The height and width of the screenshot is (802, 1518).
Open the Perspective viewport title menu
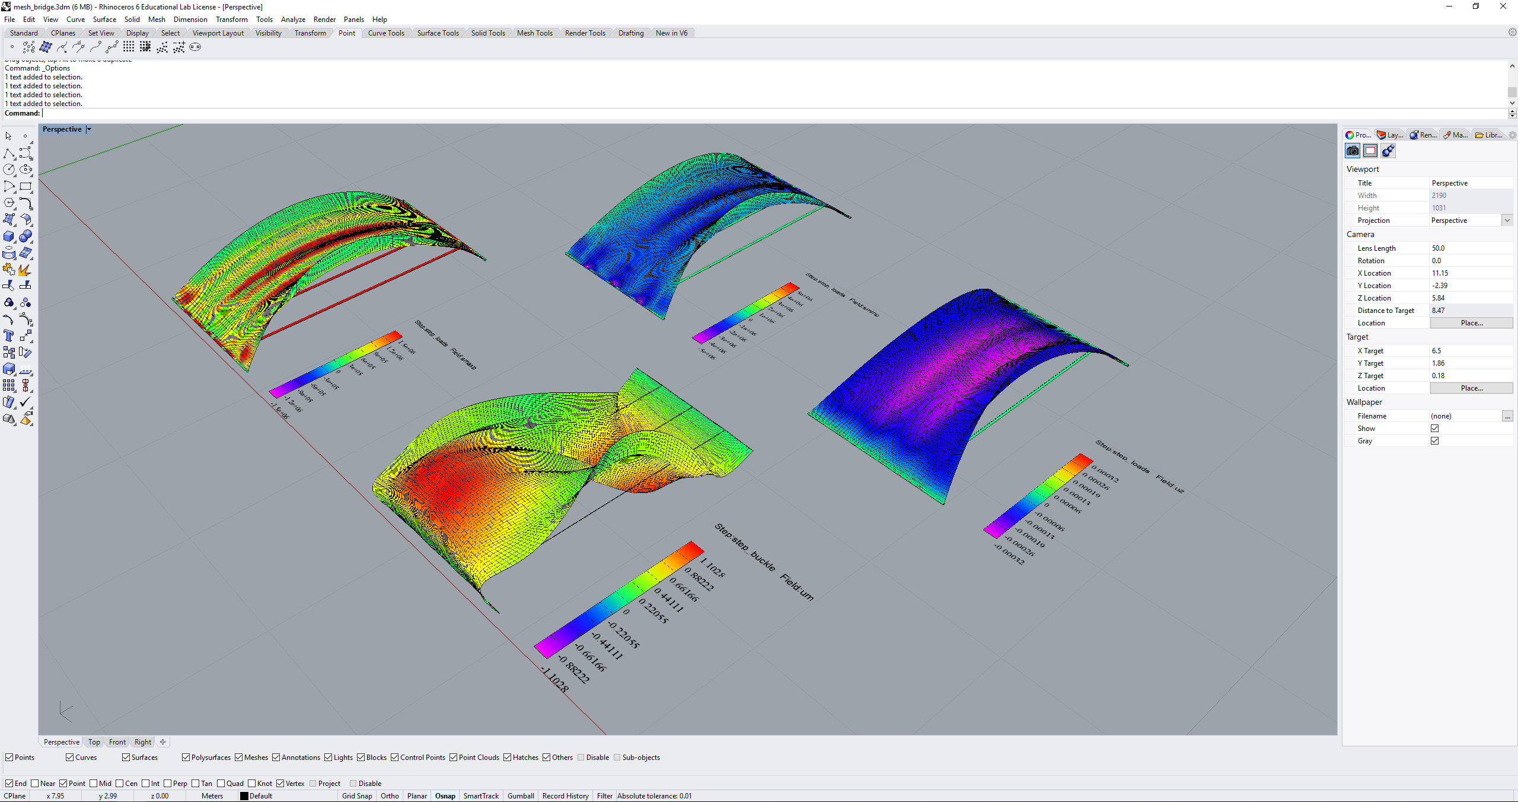pos(88,129)
